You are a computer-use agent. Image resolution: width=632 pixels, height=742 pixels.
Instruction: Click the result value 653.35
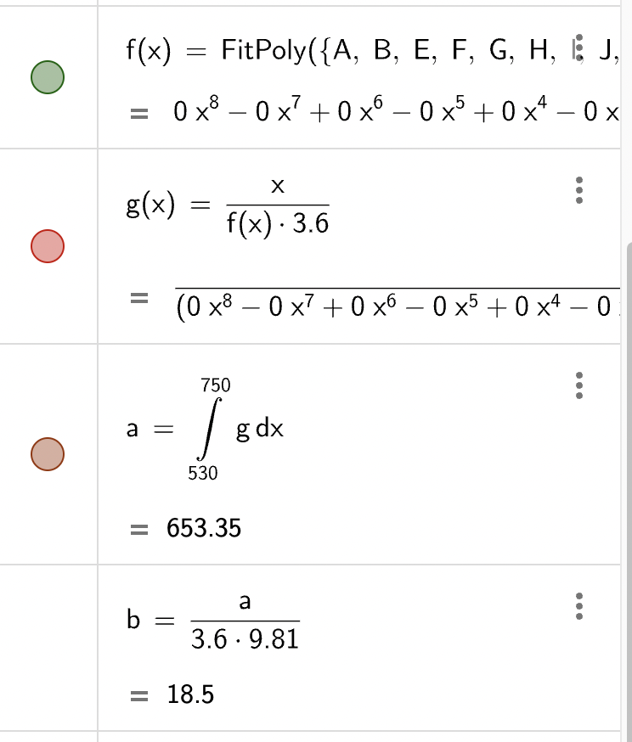pos(204,528)
